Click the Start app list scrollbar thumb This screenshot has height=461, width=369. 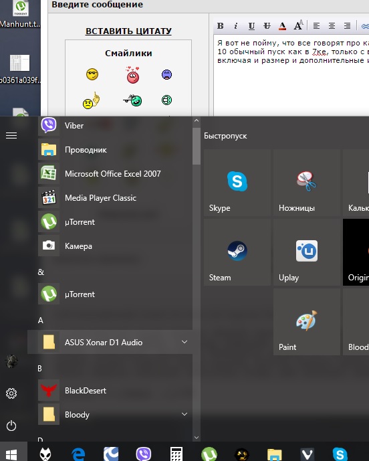point(197,145)
